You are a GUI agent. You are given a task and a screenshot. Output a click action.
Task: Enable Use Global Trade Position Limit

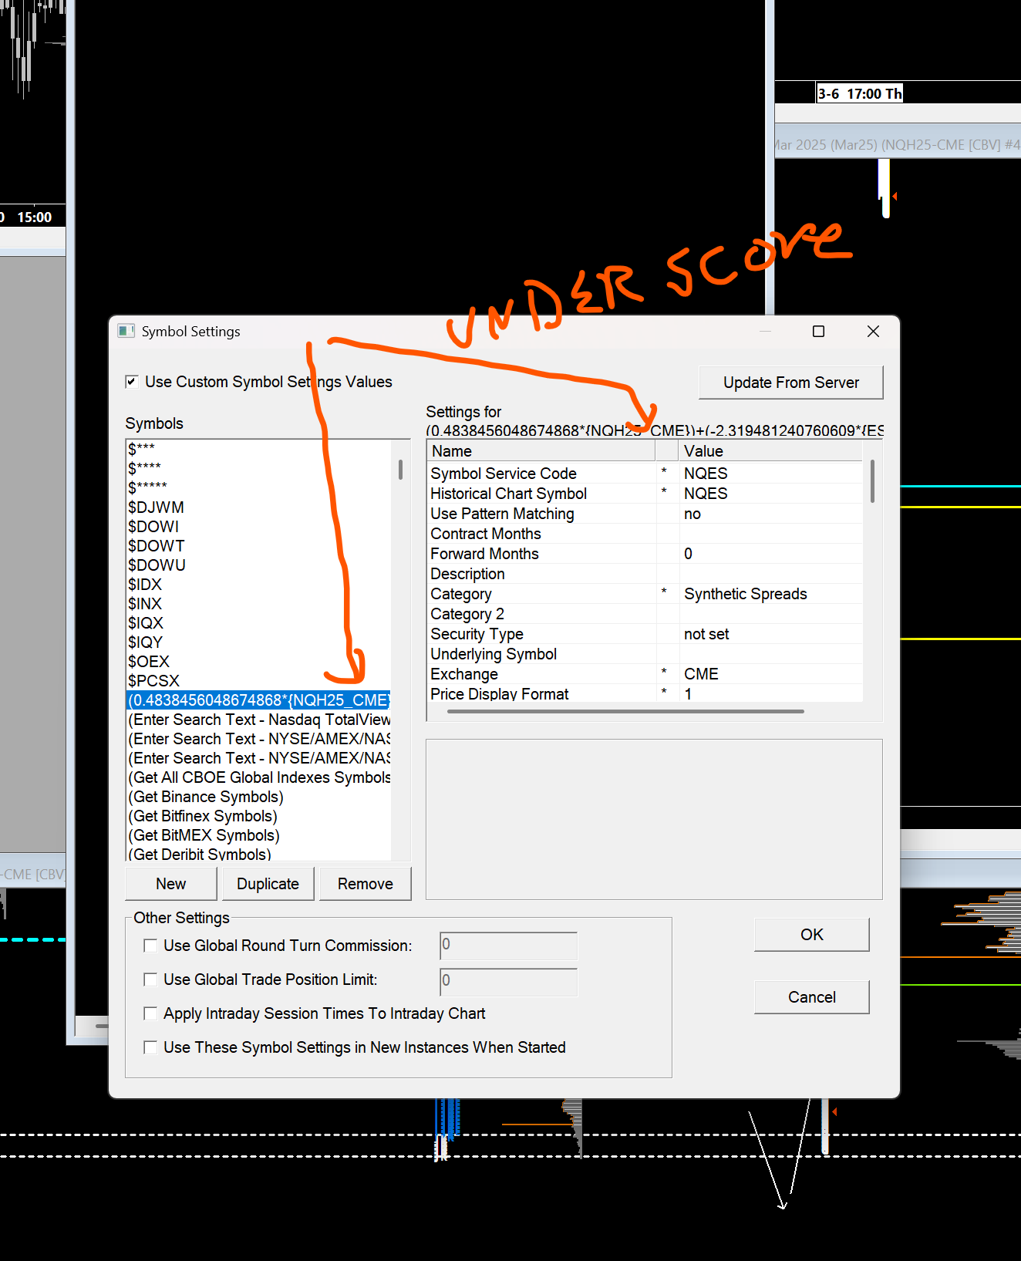(x=150, y=979)
